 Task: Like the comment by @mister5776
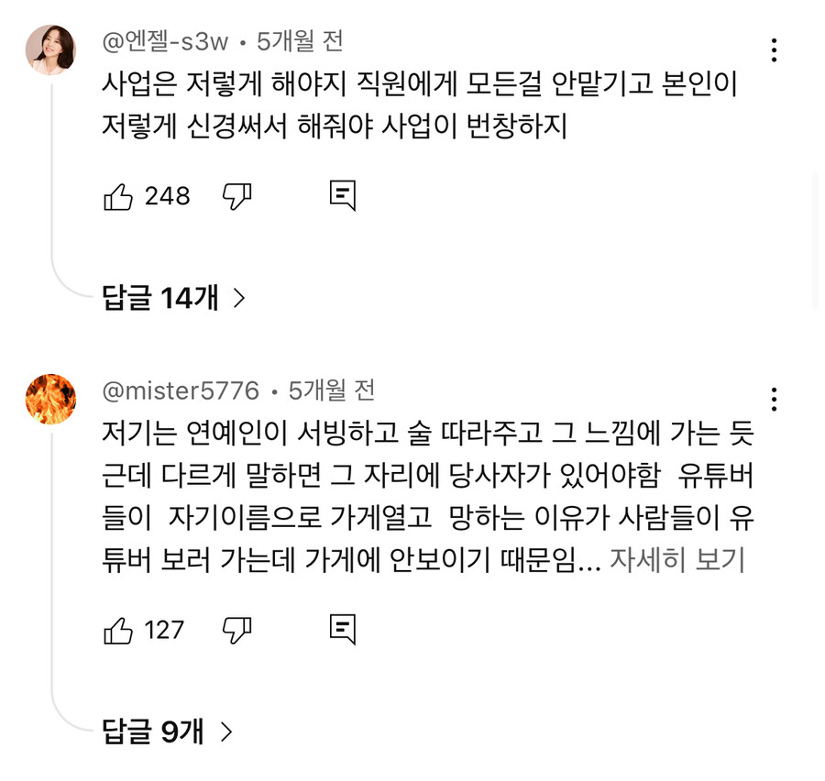118,630
